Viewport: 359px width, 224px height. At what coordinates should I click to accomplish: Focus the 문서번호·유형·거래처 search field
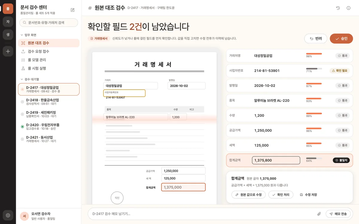tap(49, 22)
